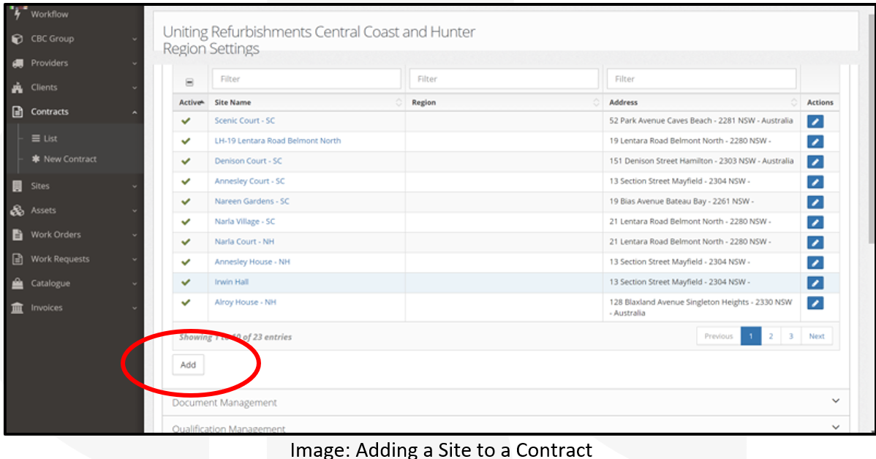876x459 pixels.
Task: Click the edit pencil for Irwin Hall row
Action: click(x=815, y=283)
